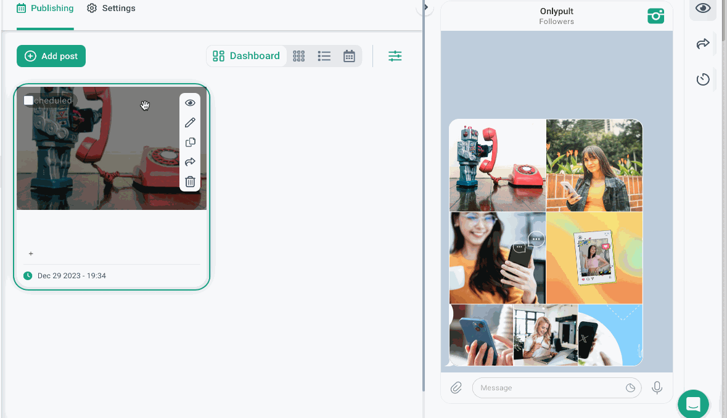Screen dimensions: 727x418
Task: Collapse the preview panel with arrow
Action: 425,7
